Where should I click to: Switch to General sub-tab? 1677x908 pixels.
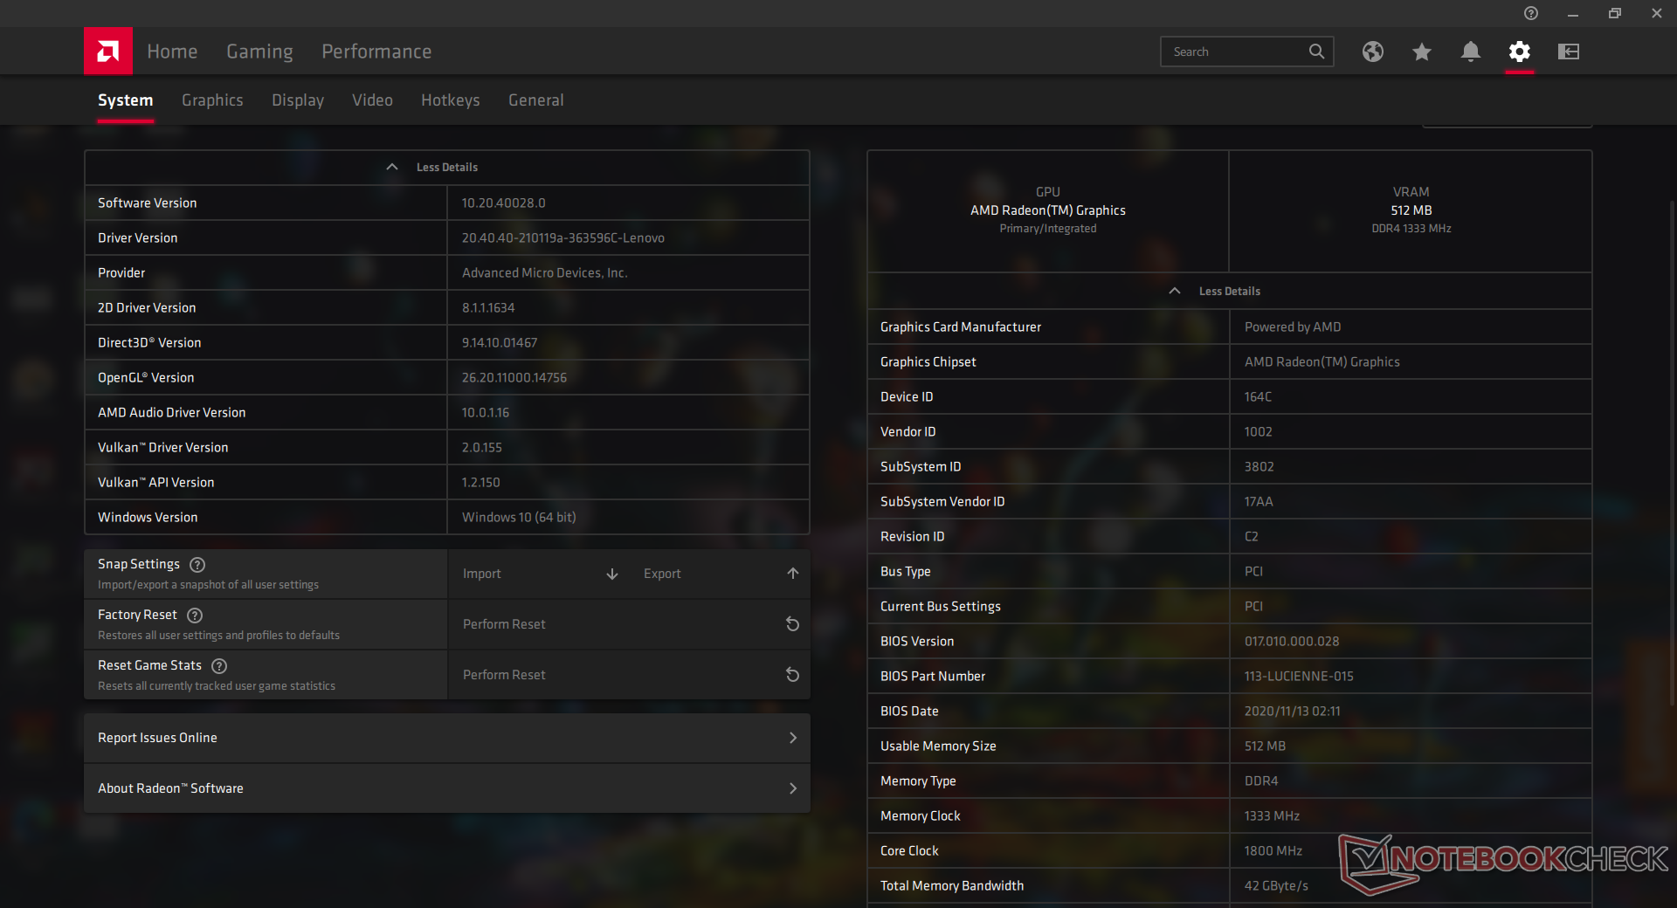[x=535, y=100]
